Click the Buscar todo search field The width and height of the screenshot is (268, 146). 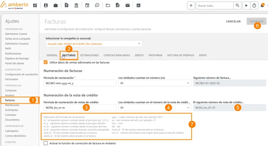215,5
